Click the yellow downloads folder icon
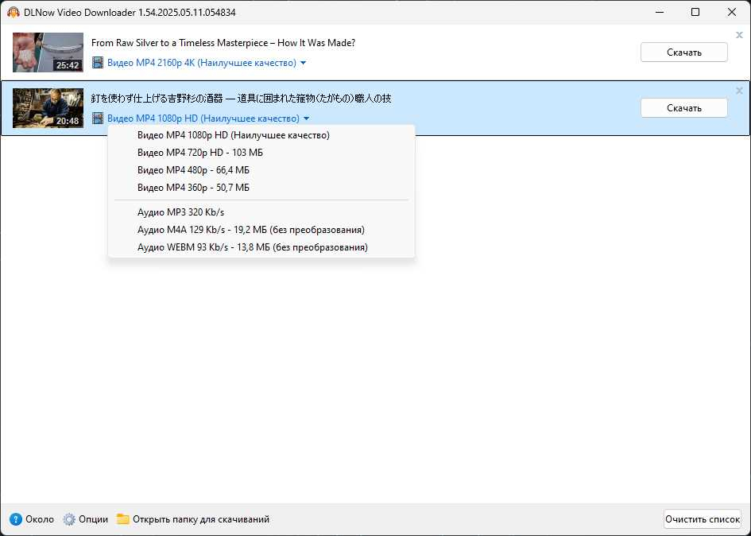751x536 pixels. (123, 519)
